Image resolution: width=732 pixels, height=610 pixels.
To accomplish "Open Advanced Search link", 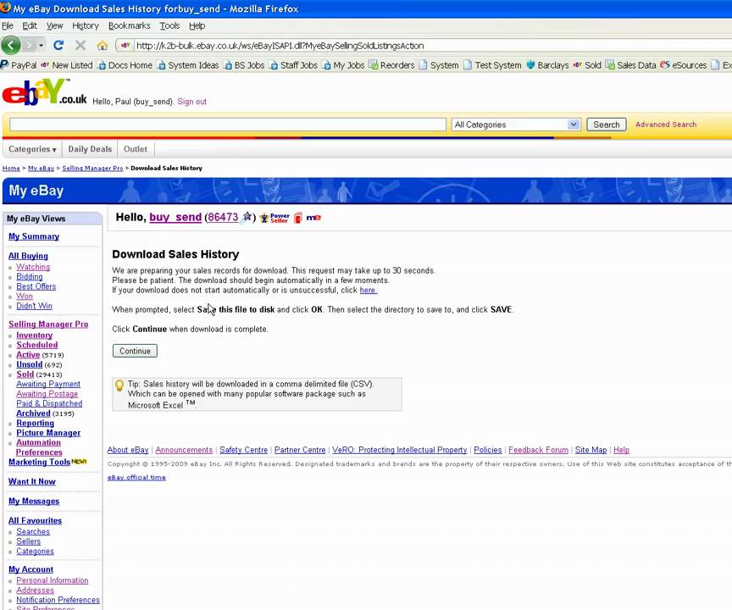I will tap(666, 125).
